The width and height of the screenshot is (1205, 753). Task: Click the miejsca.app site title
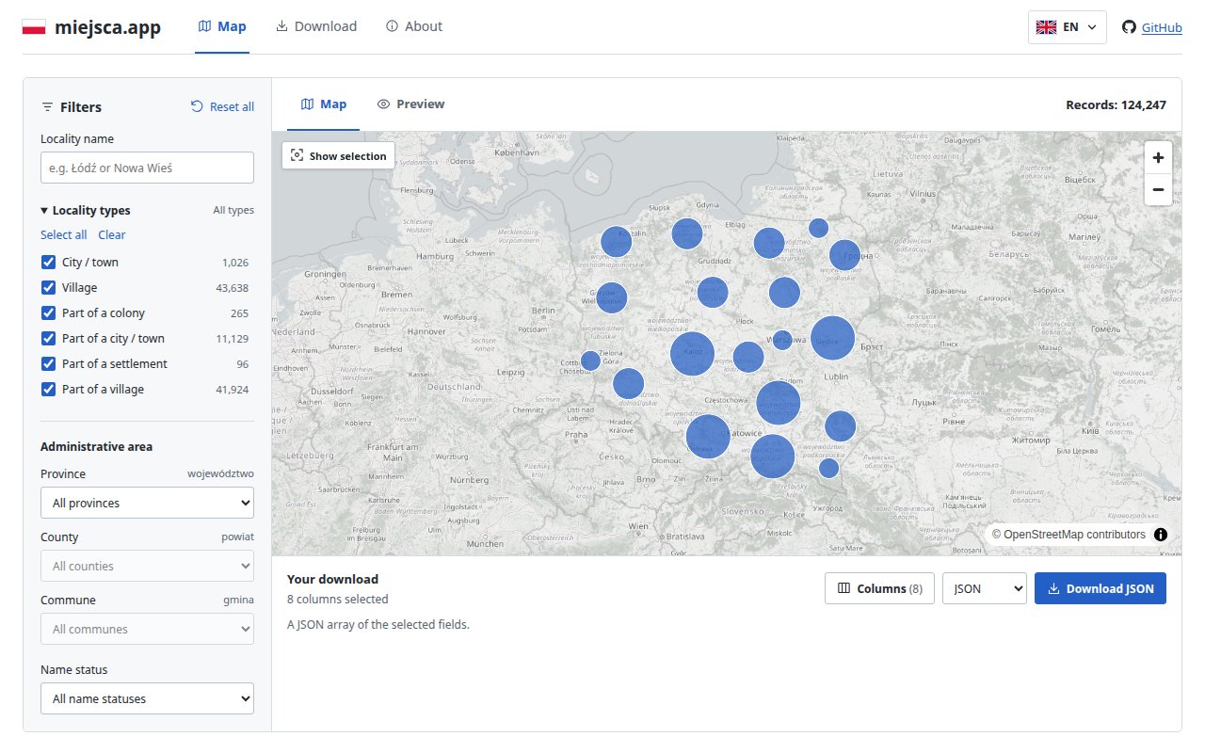(107, 27)
